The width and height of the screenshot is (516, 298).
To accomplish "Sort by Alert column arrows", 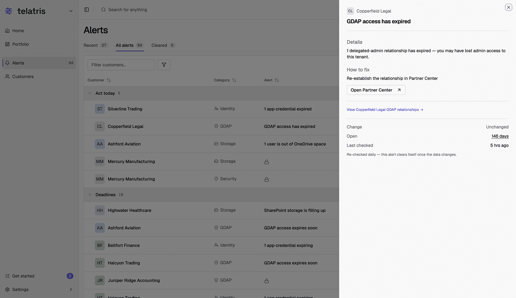I will point(277,80).
